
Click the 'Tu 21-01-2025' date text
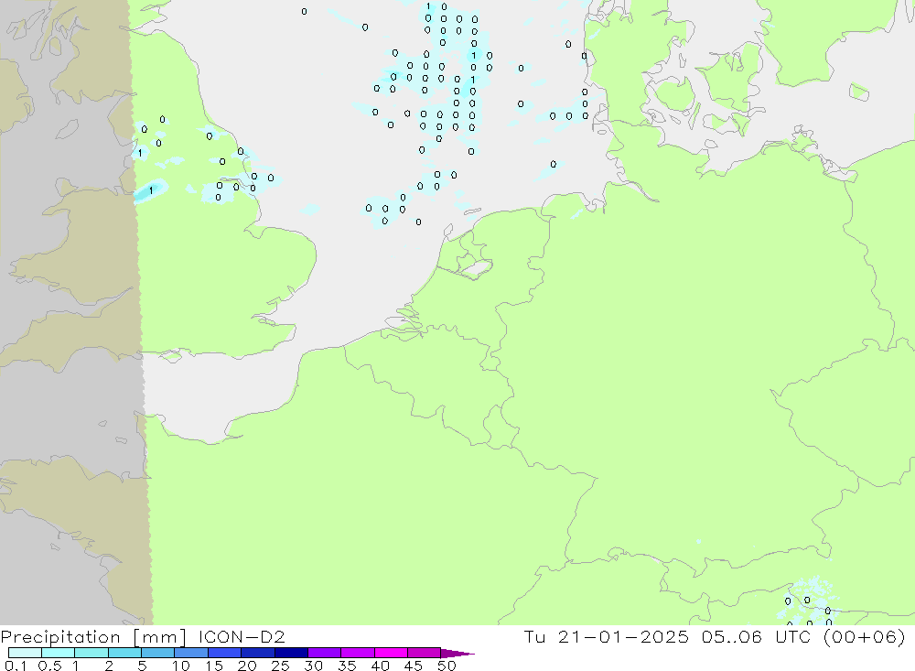607,636
